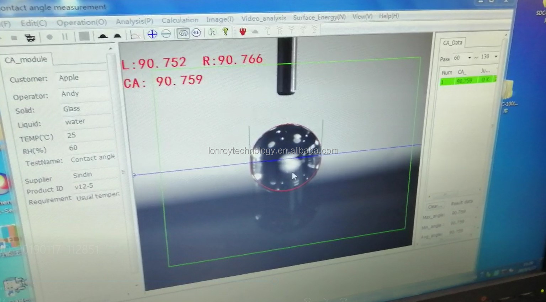Switch to the CA_Data tab
The height and width of the screenshot is (302, 546).
point(452,43)
